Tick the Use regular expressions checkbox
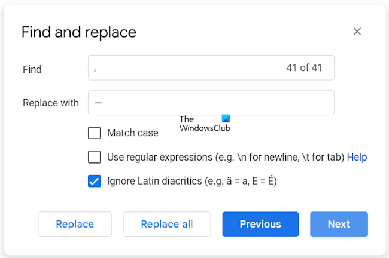This screenshot has width=389, height=258. [95, 157]
